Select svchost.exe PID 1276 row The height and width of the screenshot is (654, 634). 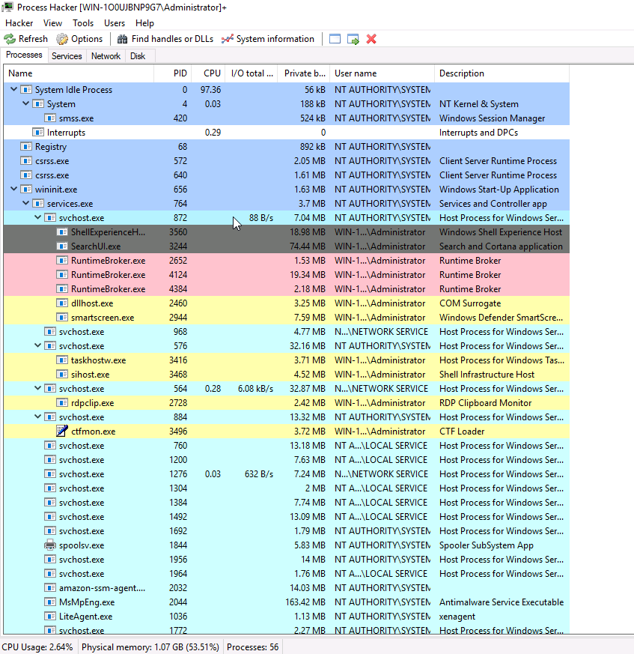pyautogui.click(x=287, y=474)
